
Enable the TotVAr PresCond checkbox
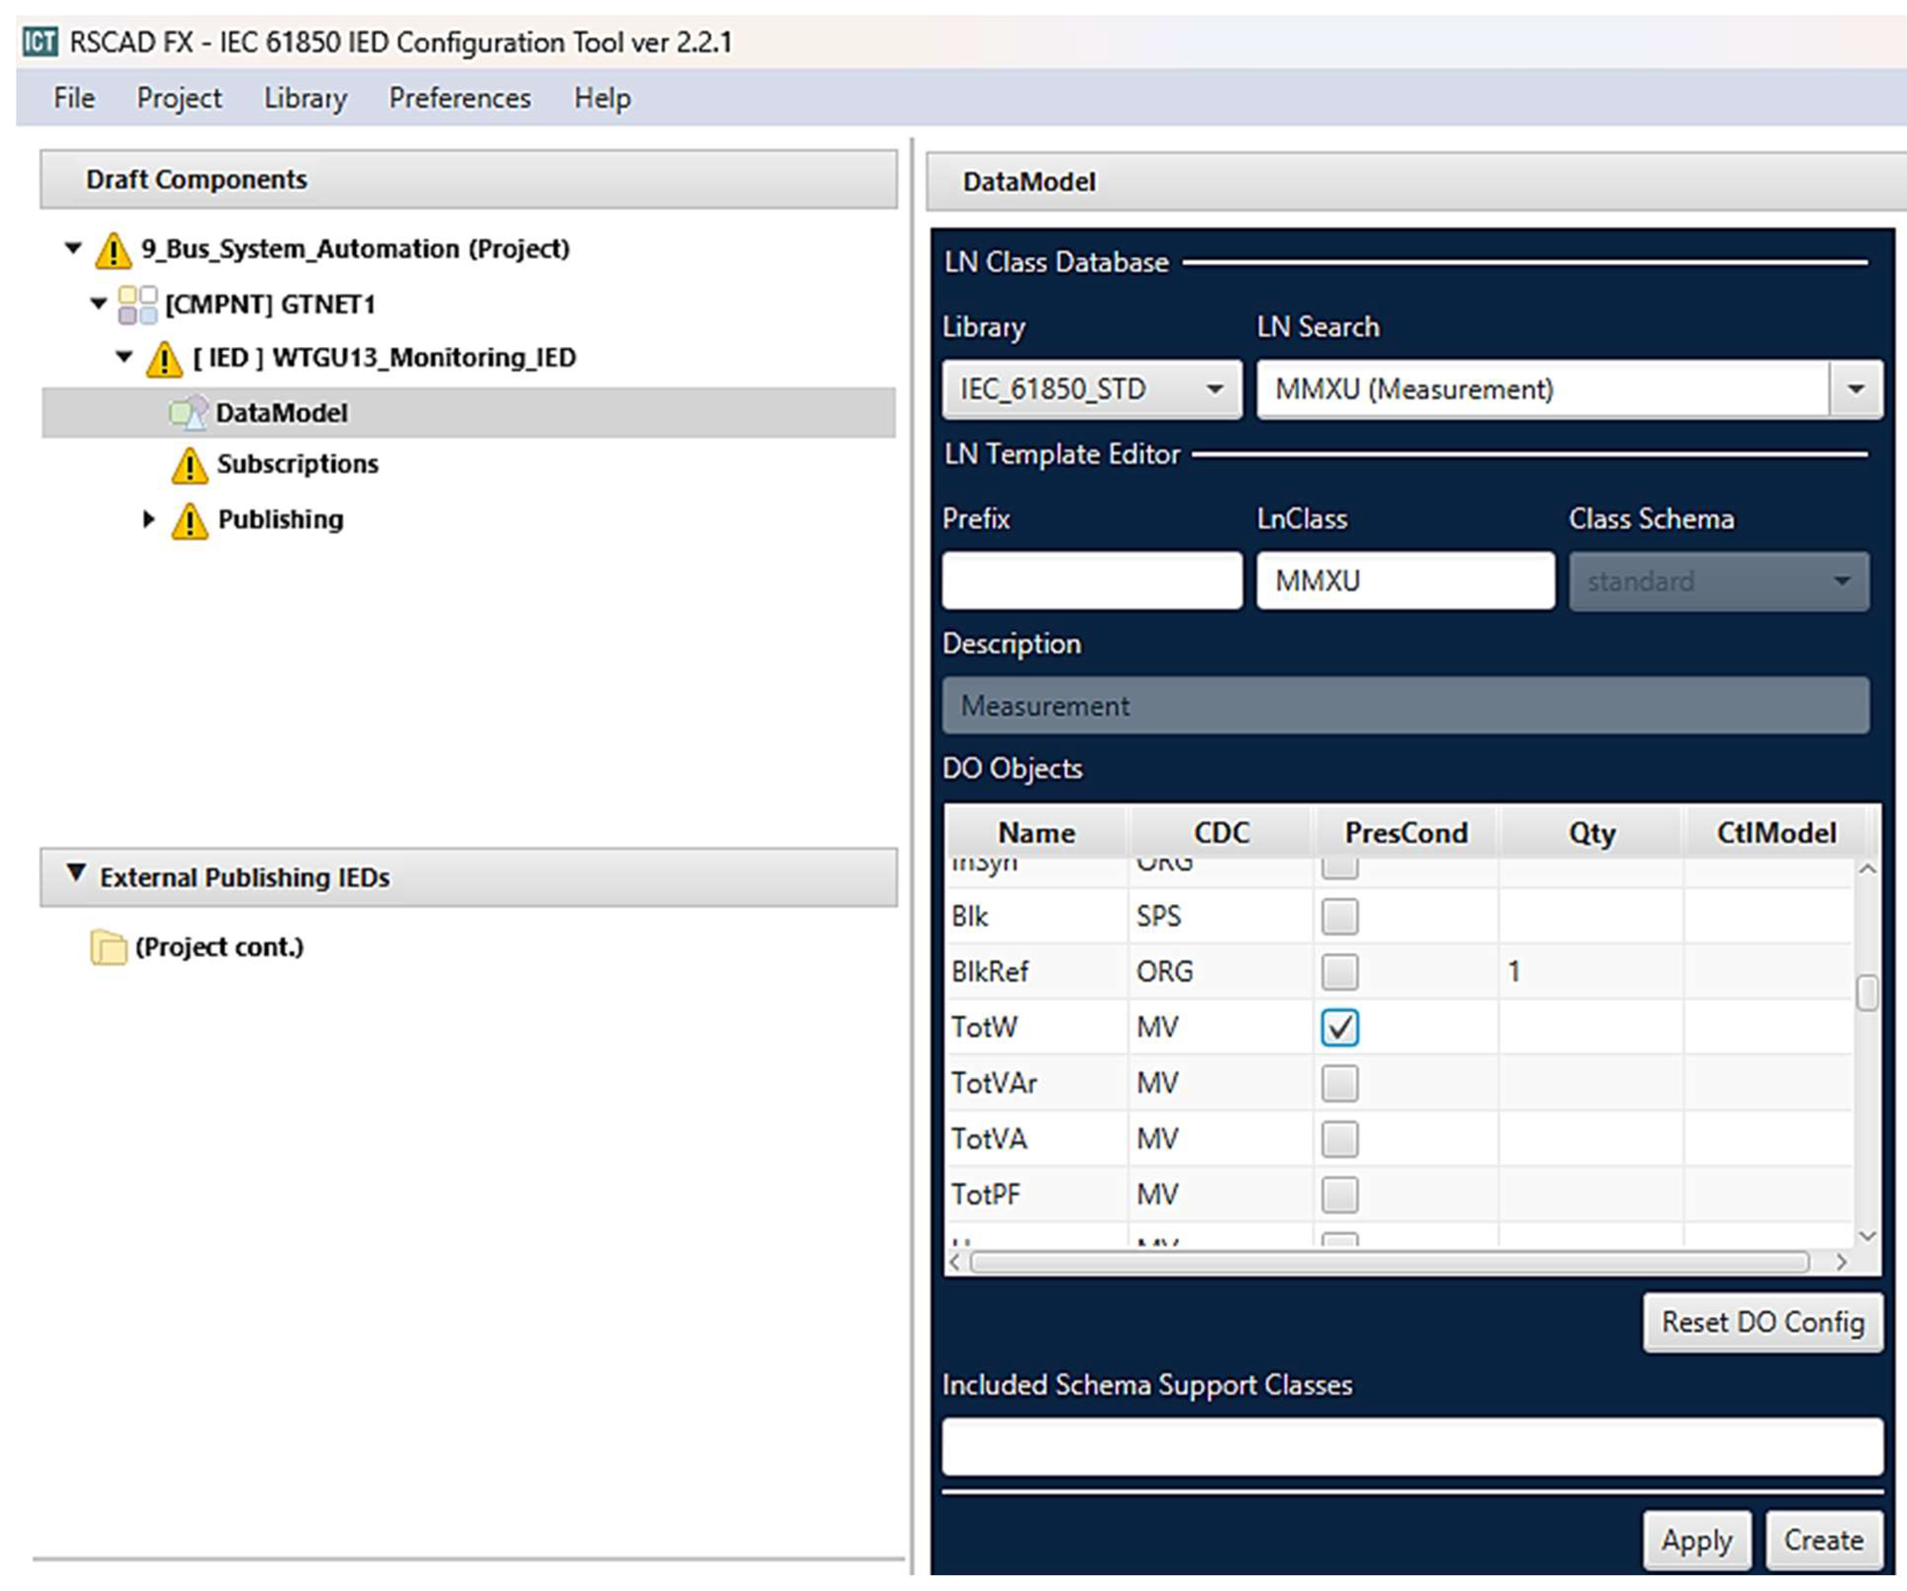1340,1082
